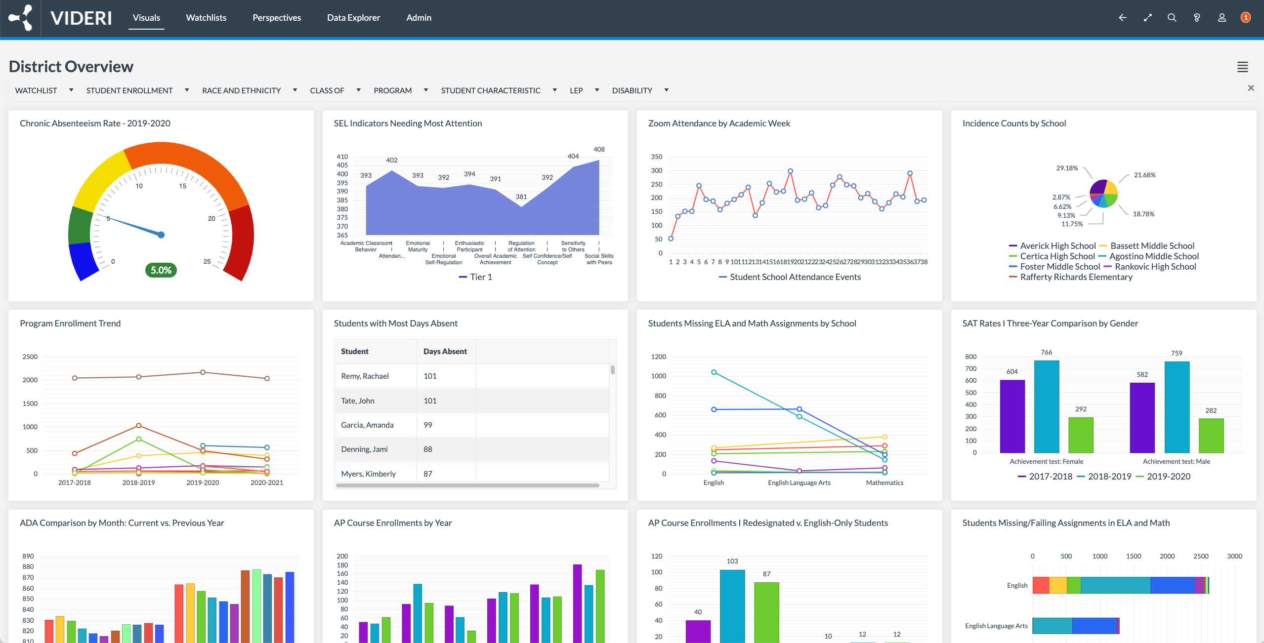The height and width of the screenshot is (643, 1264).
Task: Open the dashboard hamburger menu
Action: point(1242,67)
